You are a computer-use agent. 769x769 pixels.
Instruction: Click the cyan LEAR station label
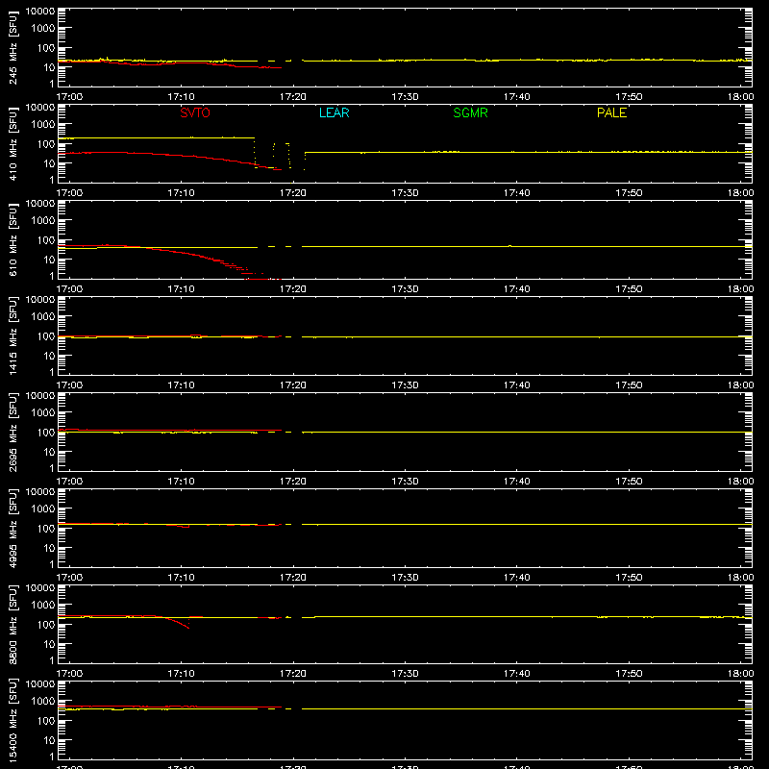(x=334, y=112)
